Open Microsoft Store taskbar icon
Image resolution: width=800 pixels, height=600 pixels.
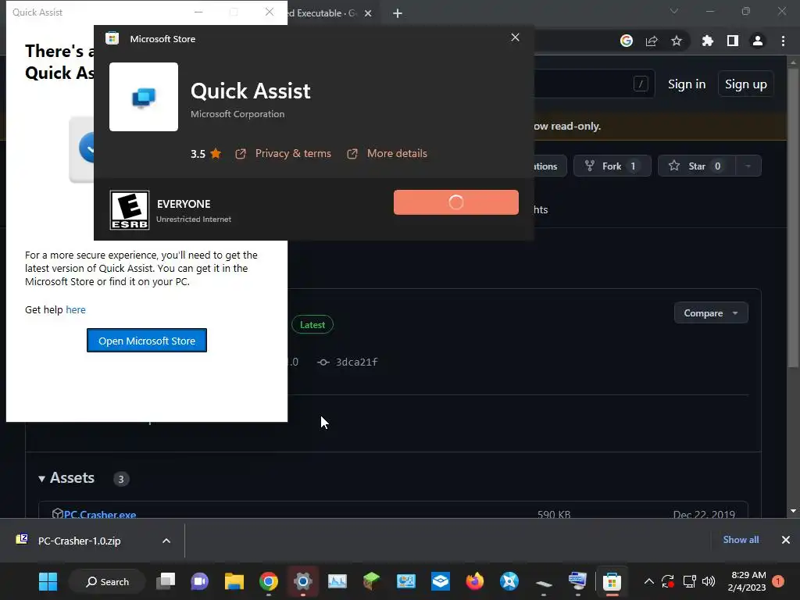tap(612, 581)
